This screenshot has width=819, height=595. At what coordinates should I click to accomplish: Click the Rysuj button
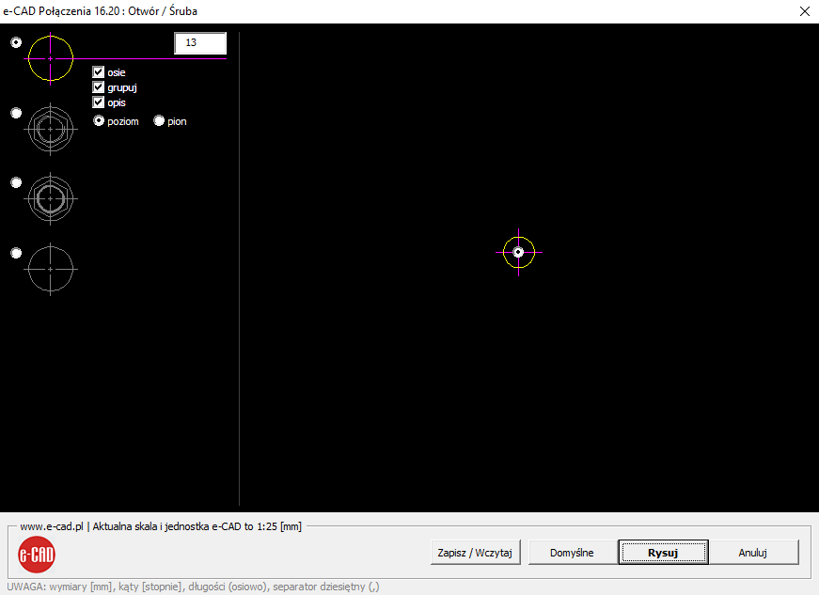pos(663,552)
